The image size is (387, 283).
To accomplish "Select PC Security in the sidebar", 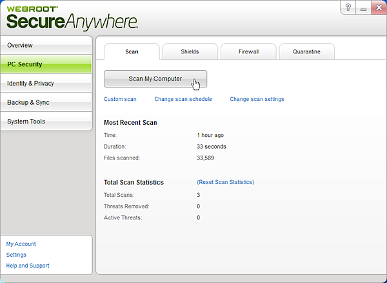I will coord(46,64).
